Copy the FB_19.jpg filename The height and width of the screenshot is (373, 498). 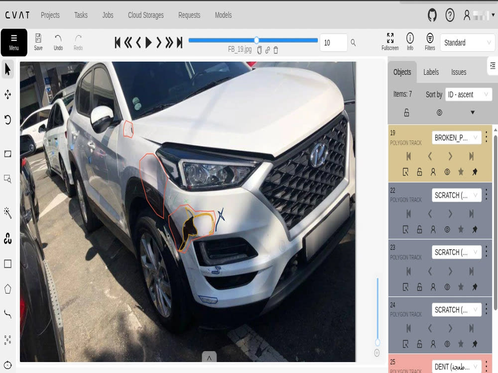[x=259, y=50]
